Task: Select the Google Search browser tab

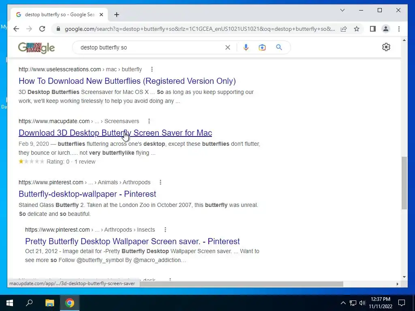Action: click(x=59, y=15)
